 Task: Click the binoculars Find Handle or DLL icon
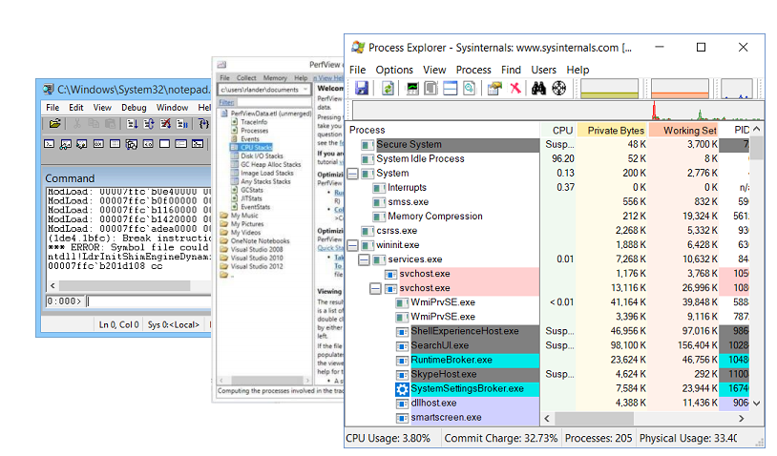[538, 89]
